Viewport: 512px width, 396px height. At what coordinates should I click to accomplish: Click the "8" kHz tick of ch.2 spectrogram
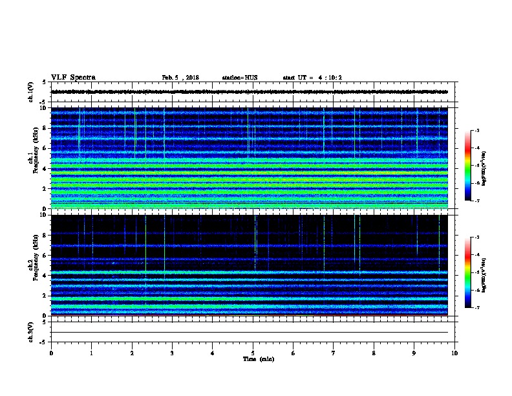point(45,236)
